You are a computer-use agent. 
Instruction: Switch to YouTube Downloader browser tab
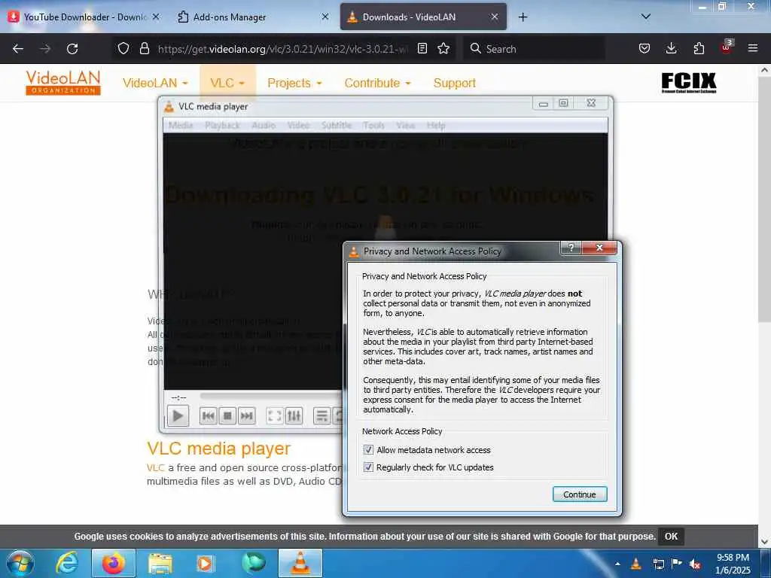point(84,17)
